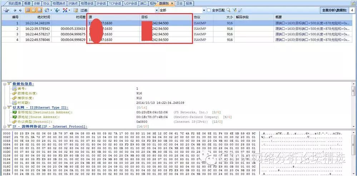
Task: Click the 全面分析\数据包 count button
Action: click(337, 10)
